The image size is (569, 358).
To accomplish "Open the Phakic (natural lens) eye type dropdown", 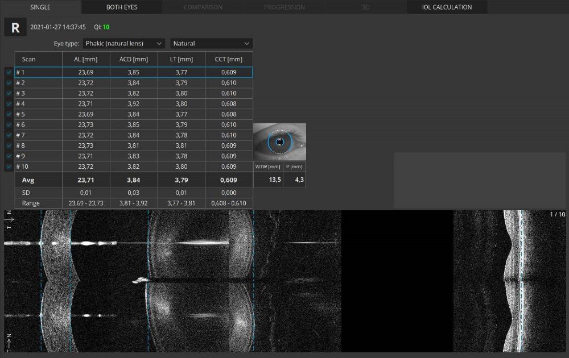I will [x=123, y=43].
